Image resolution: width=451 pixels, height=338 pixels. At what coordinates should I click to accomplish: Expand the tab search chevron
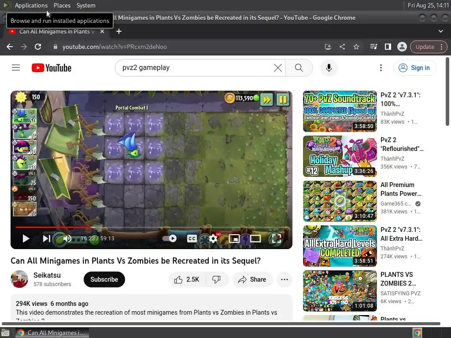pos(440,31)
